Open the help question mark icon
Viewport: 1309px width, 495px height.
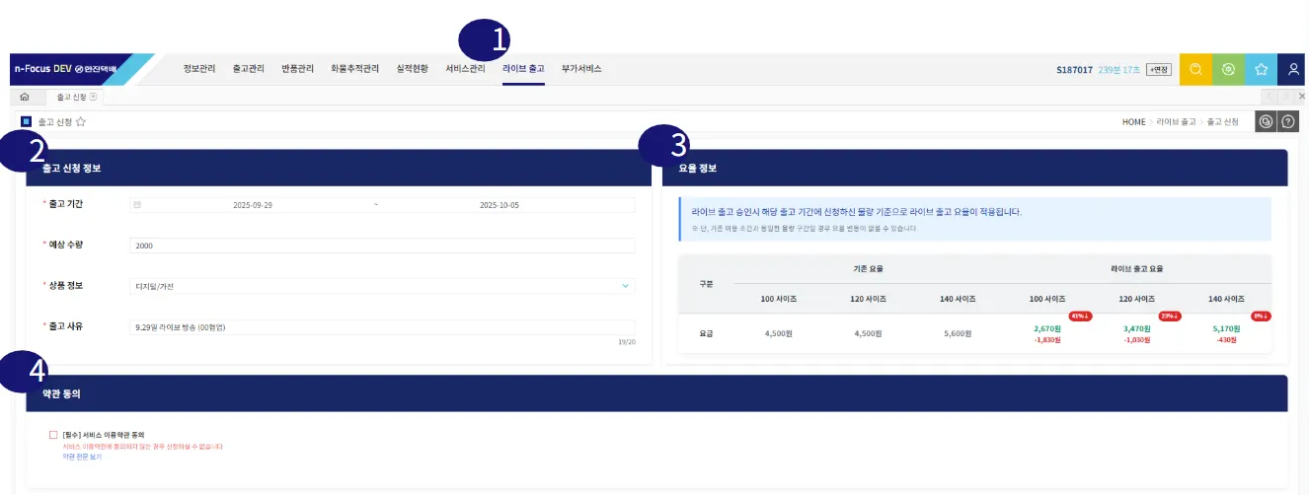tap(1287, 121)
